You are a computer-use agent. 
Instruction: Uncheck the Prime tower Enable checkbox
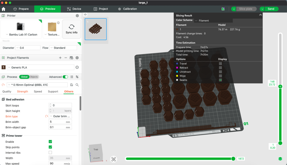coord(50,142)
